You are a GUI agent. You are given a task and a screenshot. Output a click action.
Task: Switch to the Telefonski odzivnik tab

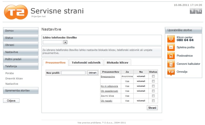pyautogui.click(x=86, y=62)
